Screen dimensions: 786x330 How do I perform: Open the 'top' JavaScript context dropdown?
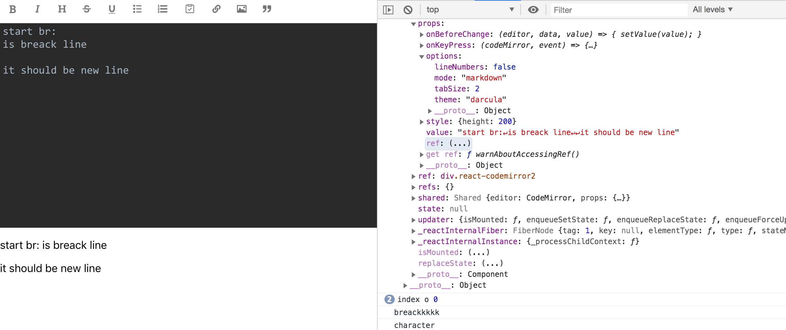(x=470, y=10)
